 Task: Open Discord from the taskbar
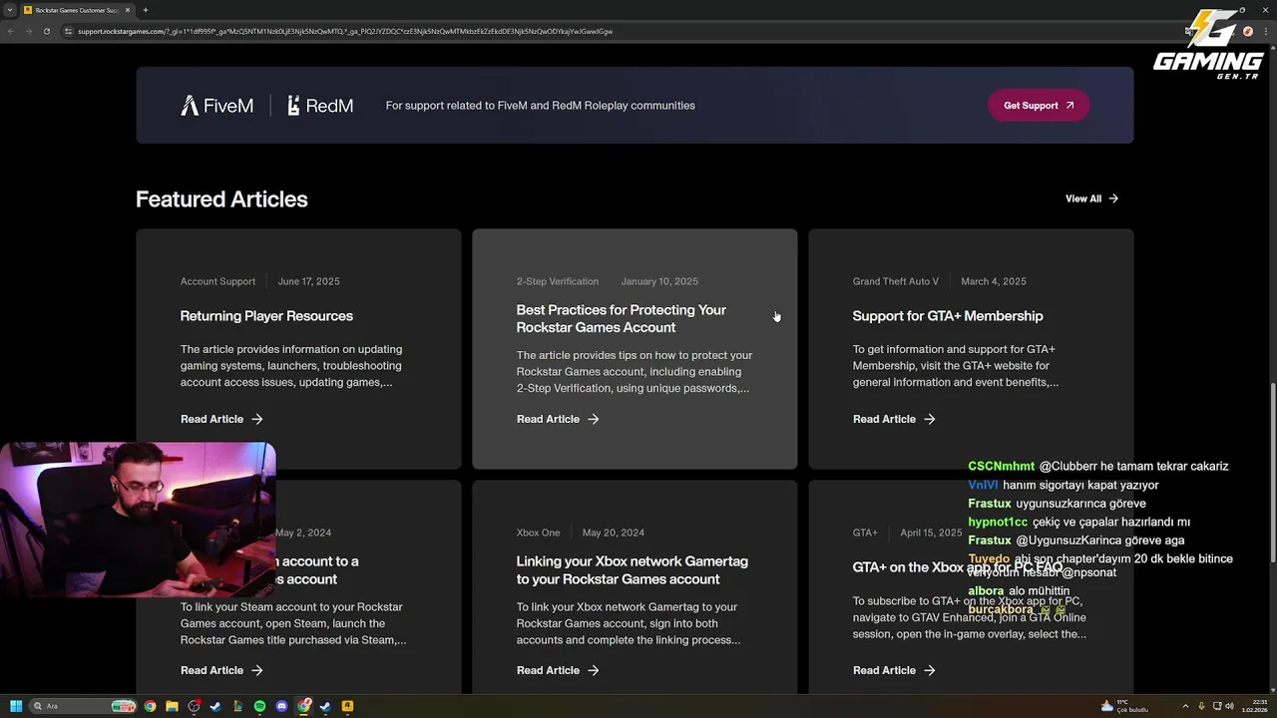(281, 706)
